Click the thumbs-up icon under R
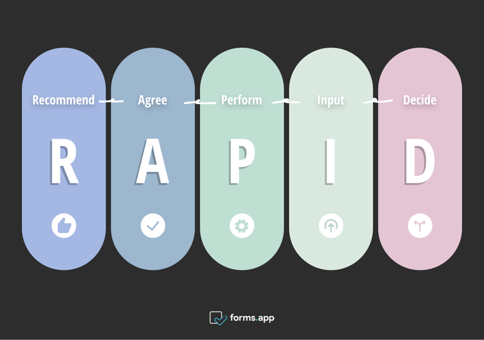Viewport: 484px width, 340px height. (64, 226)
